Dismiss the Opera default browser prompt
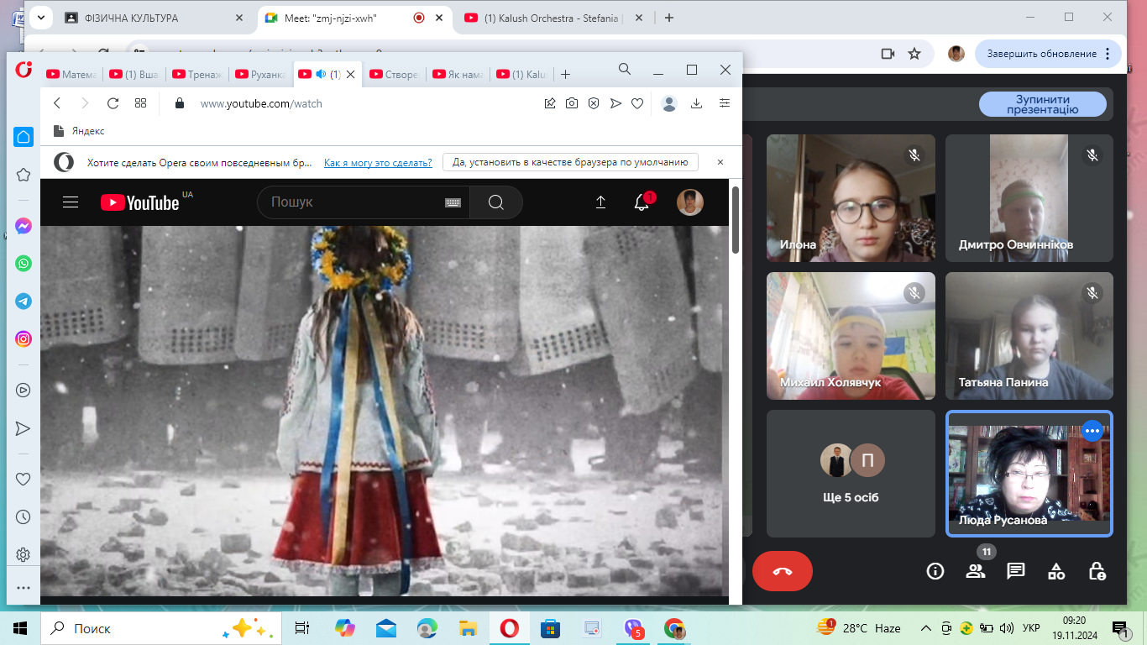The image size is (1147, 645). click(720, 162)
